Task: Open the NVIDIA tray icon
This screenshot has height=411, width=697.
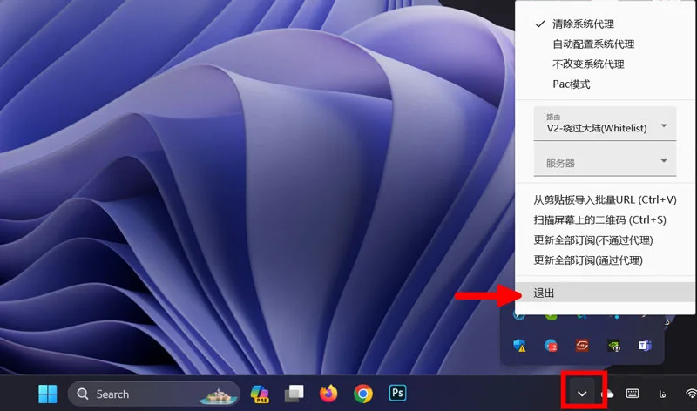Action: click(x=615, y=346)
